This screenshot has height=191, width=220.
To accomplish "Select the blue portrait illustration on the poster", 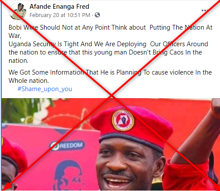I will pos(68,175).
